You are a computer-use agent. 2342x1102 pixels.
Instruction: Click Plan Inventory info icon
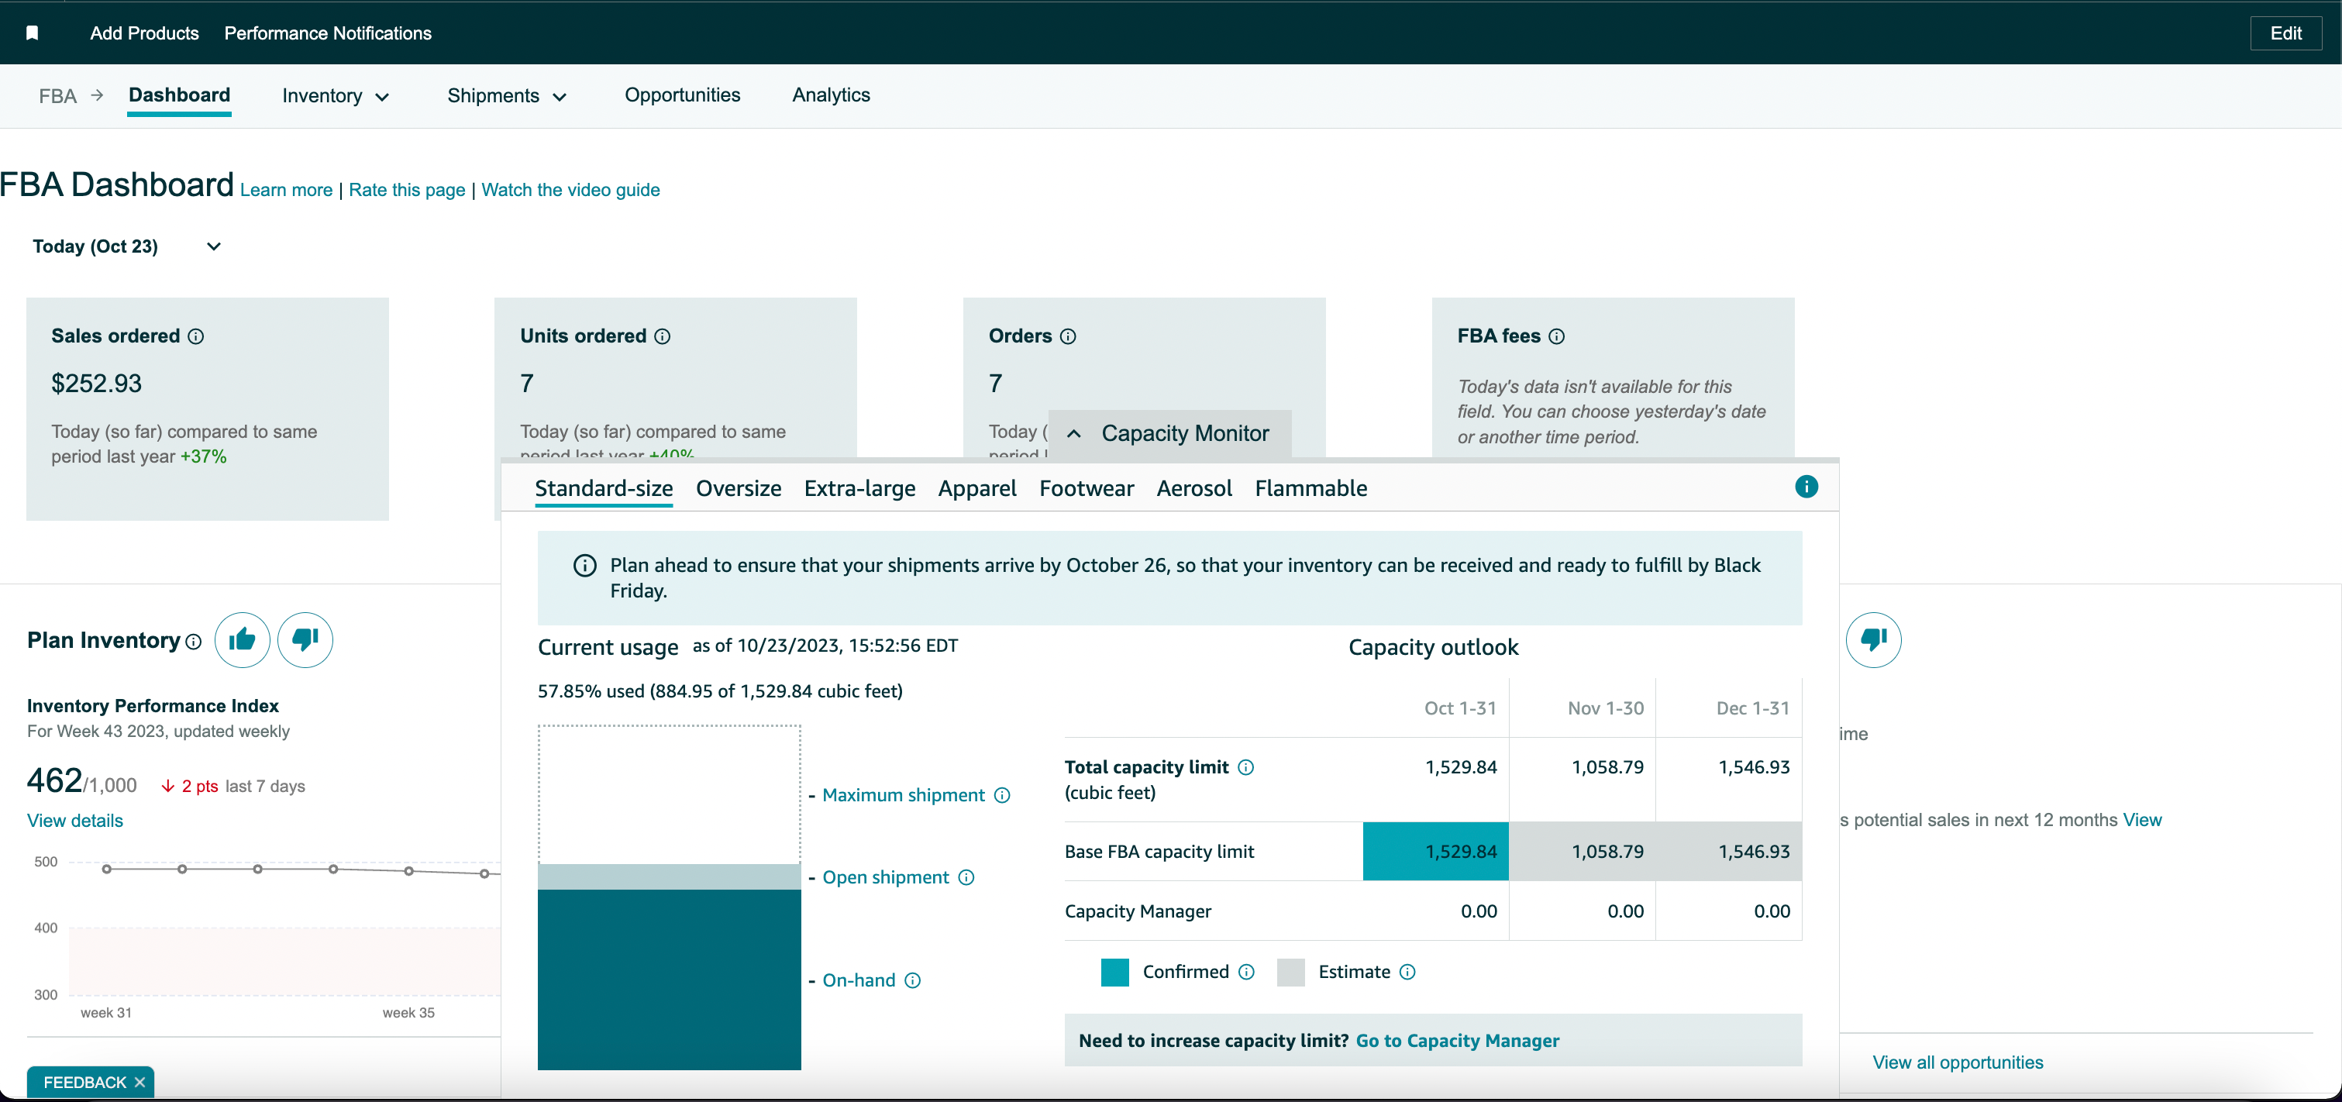194,642
